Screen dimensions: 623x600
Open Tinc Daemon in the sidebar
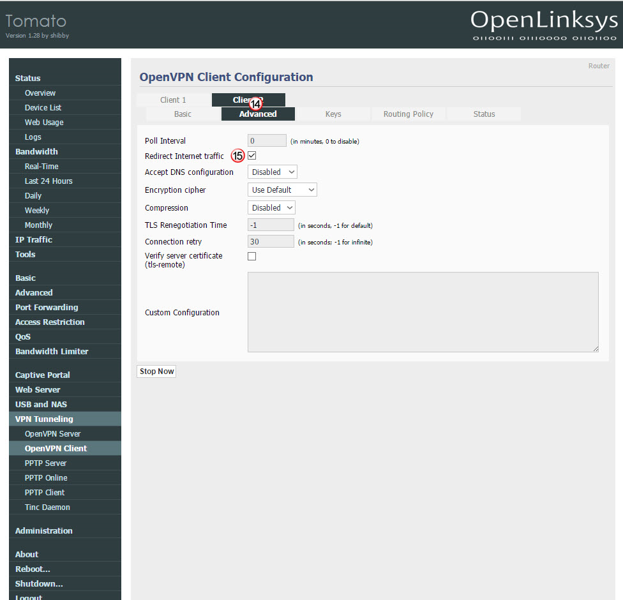[65, 507]
